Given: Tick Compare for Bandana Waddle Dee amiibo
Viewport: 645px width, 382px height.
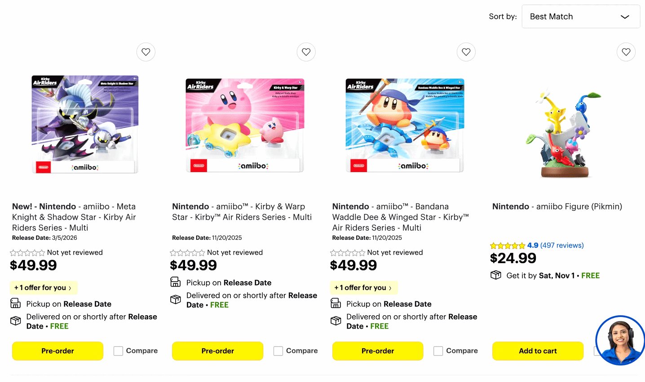Looking at the screenshot, I should (438, 351).
